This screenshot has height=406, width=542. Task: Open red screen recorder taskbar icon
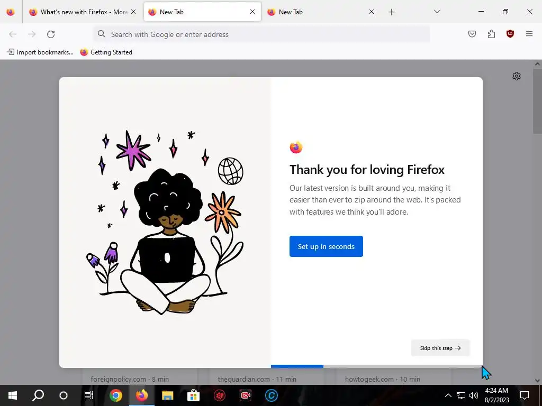pyautogui.click(x=246, y=395)
